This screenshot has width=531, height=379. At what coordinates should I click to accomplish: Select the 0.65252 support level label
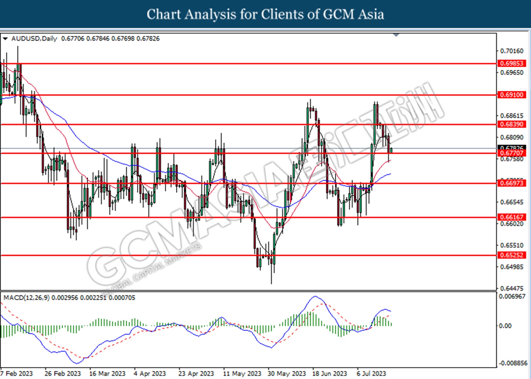coord(511,255)
